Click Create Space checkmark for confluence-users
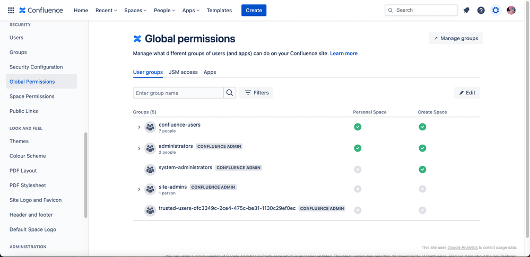This screenshot has height=257, width=530. point(422,127)
